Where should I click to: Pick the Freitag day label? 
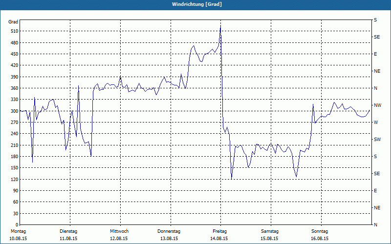click(219, 231)
